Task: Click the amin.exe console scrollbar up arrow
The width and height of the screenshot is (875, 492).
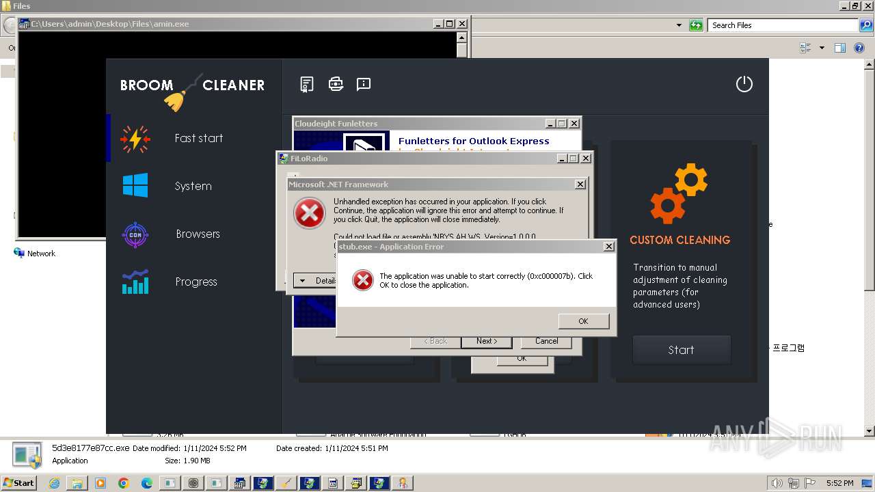Action: [x=462, y=37]
